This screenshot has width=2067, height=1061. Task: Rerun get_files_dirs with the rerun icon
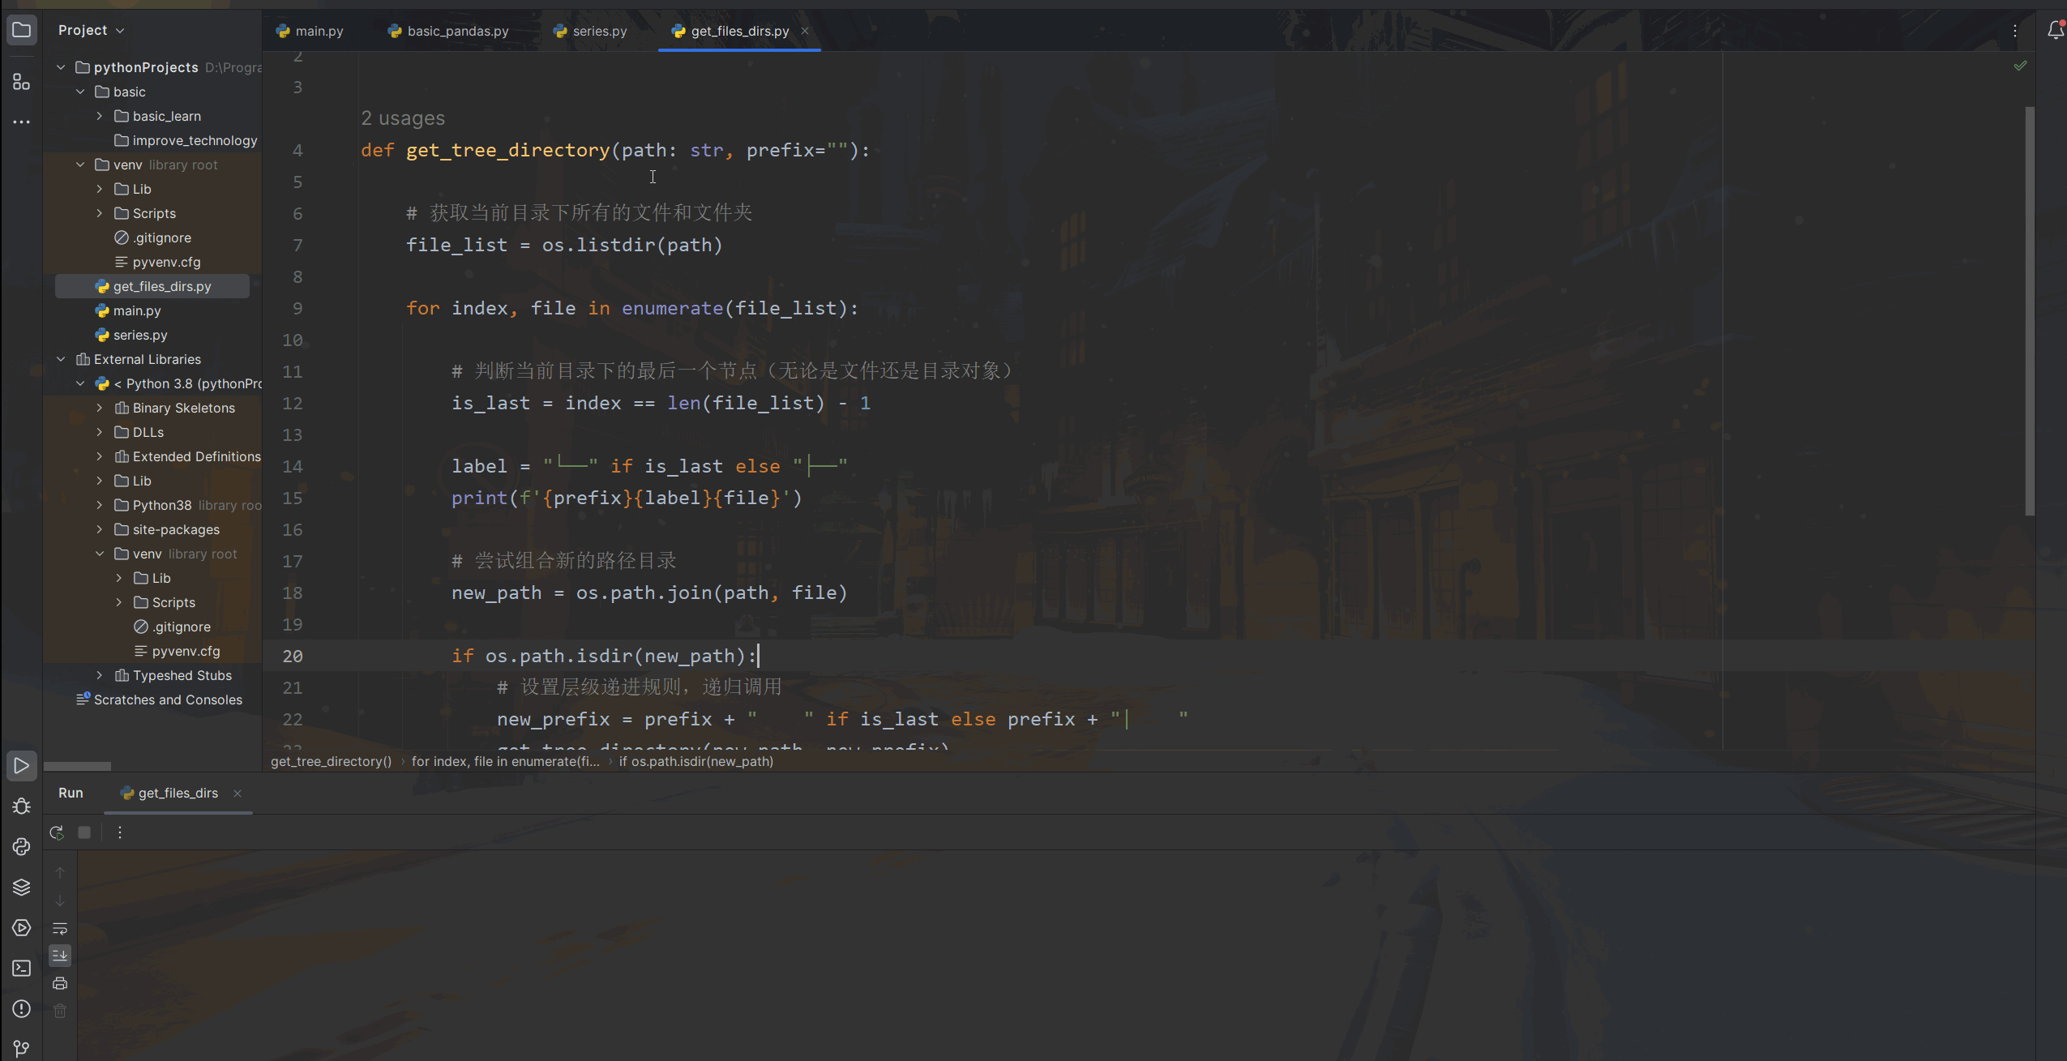(x=57, y=832)
